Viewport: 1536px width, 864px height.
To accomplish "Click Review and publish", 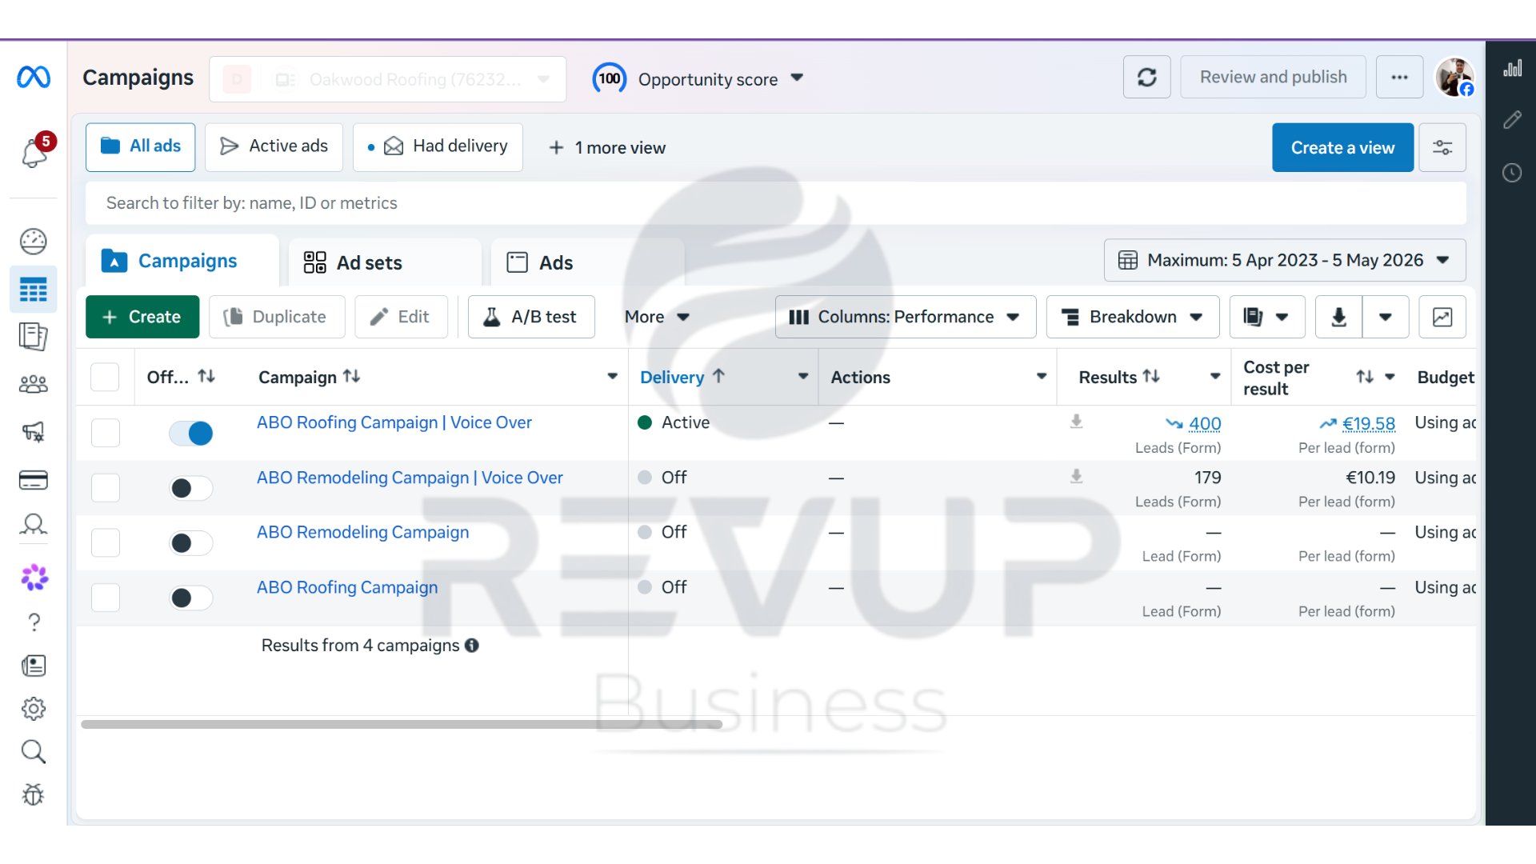I will 1273,78.
